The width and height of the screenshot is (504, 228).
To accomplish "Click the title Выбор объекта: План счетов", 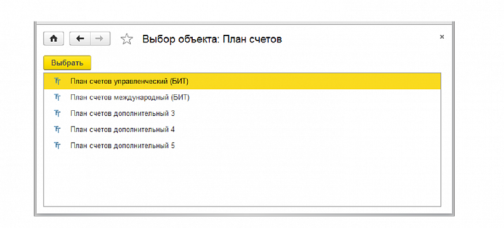I will [x=212, y=39].
